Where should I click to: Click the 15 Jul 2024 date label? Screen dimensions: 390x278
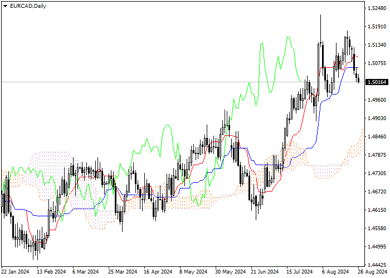300,271
